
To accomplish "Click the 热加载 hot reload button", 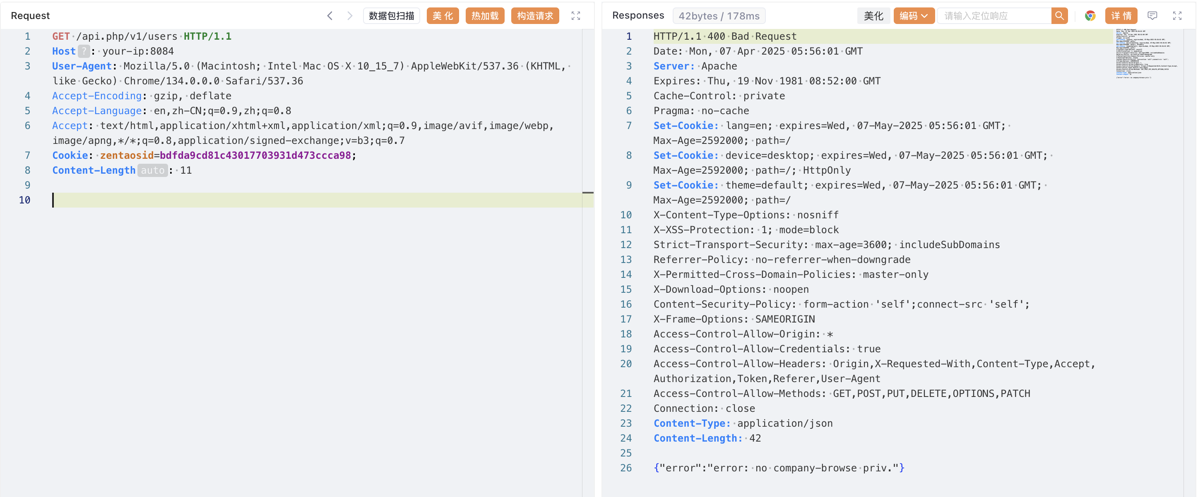I will [x=485, y=16].
